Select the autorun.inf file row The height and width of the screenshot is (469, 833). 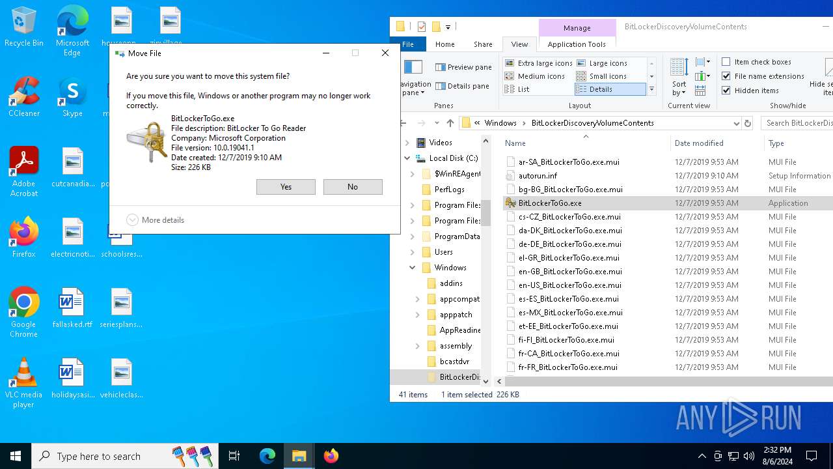668,176
